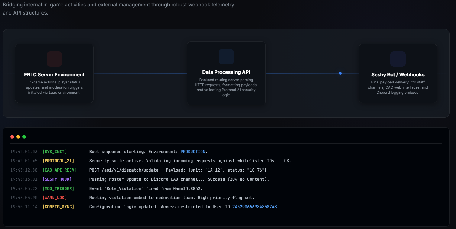Viewport: 456px width, 229px height.
Task: Select the ERLC Server Environment title
Action: click(x=54, y=74)
